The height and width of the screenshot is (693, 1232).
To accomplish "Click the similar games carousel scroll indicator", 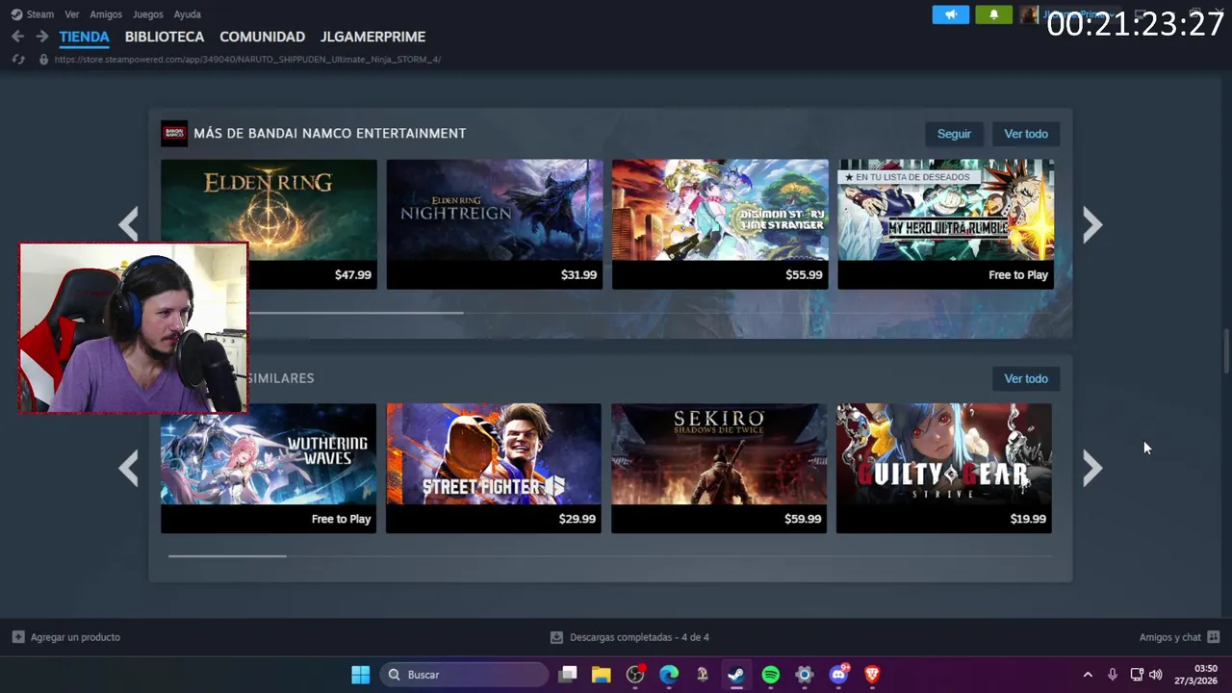I will [x=227, y=555].
